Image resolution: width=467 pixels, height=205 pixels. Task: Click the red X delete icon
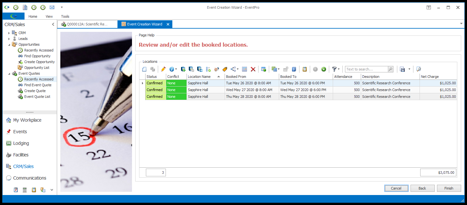253,69
